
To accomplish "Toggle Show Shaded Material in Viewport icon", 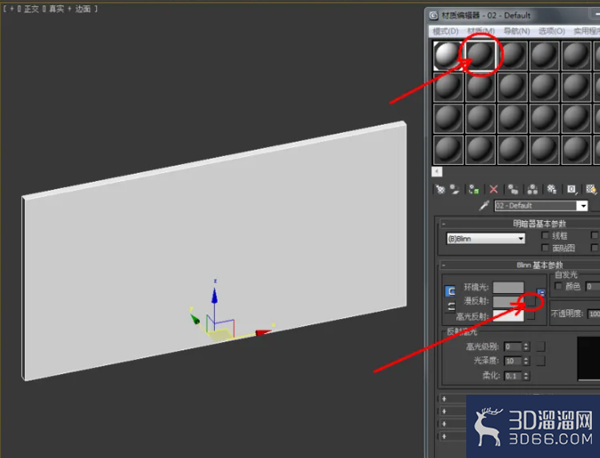I will click(591, 189).
